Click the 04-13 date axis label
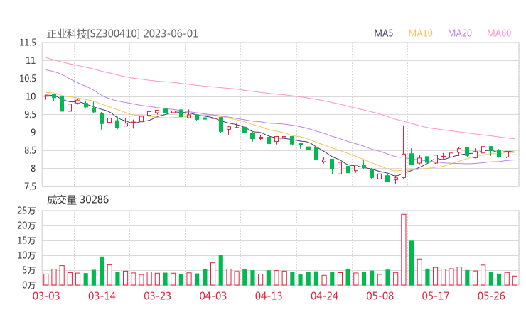 269,296
